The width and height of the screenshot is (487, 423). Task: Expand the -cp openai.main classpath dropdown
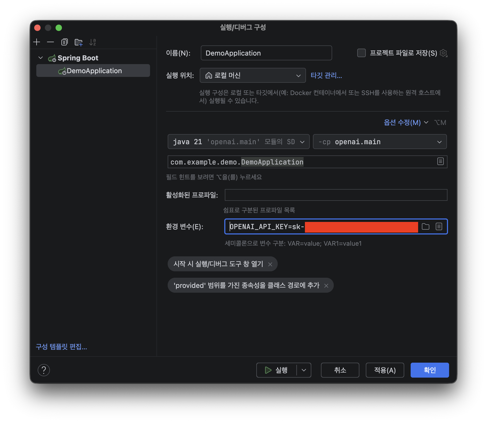[379, 142]
